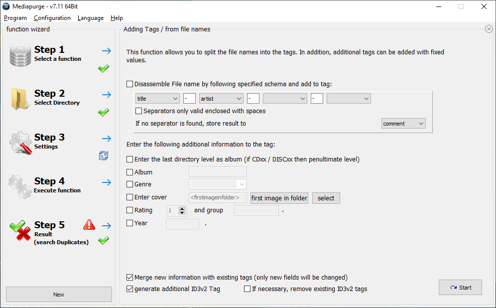
Task: Close the Adding Tags panel with the circled X
Action: (x=489, y=29)
